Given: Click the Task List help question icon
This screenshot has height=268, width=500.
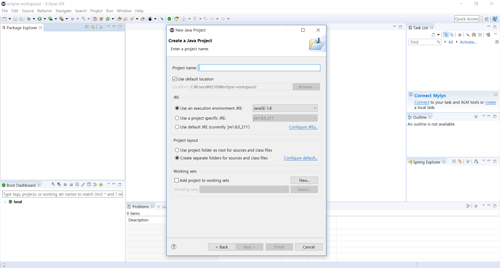Looking at the screenshot, I should coord(497,42).
